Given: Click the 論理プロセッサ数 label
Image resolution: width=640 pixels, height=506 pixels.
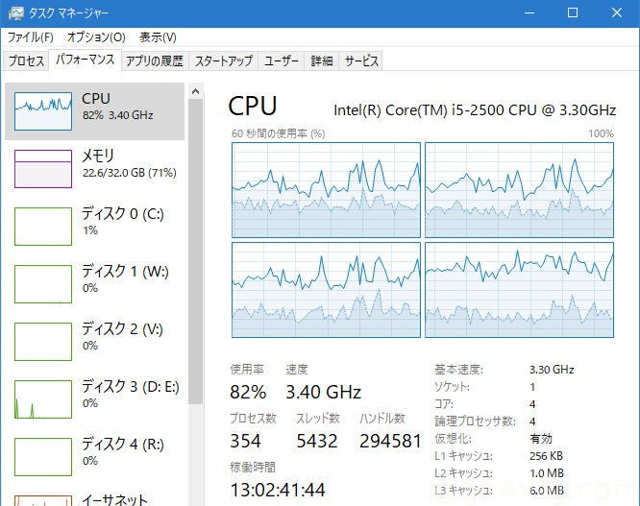Looking at the screenshot, I should click(475, 422).
